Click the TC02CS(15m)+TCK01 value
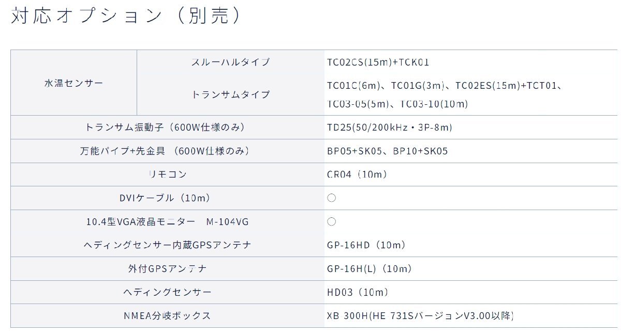The image size is (621, 334). 378,62
